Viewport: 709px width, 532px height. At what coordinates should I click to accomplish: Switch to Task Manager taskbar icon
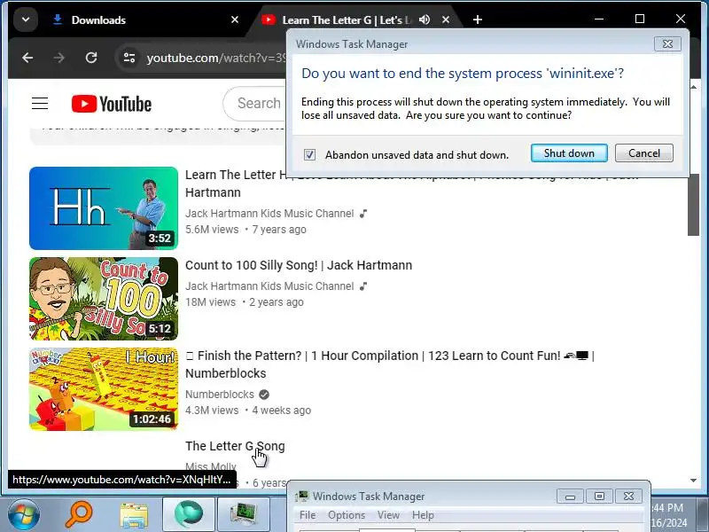pos(244,514)
